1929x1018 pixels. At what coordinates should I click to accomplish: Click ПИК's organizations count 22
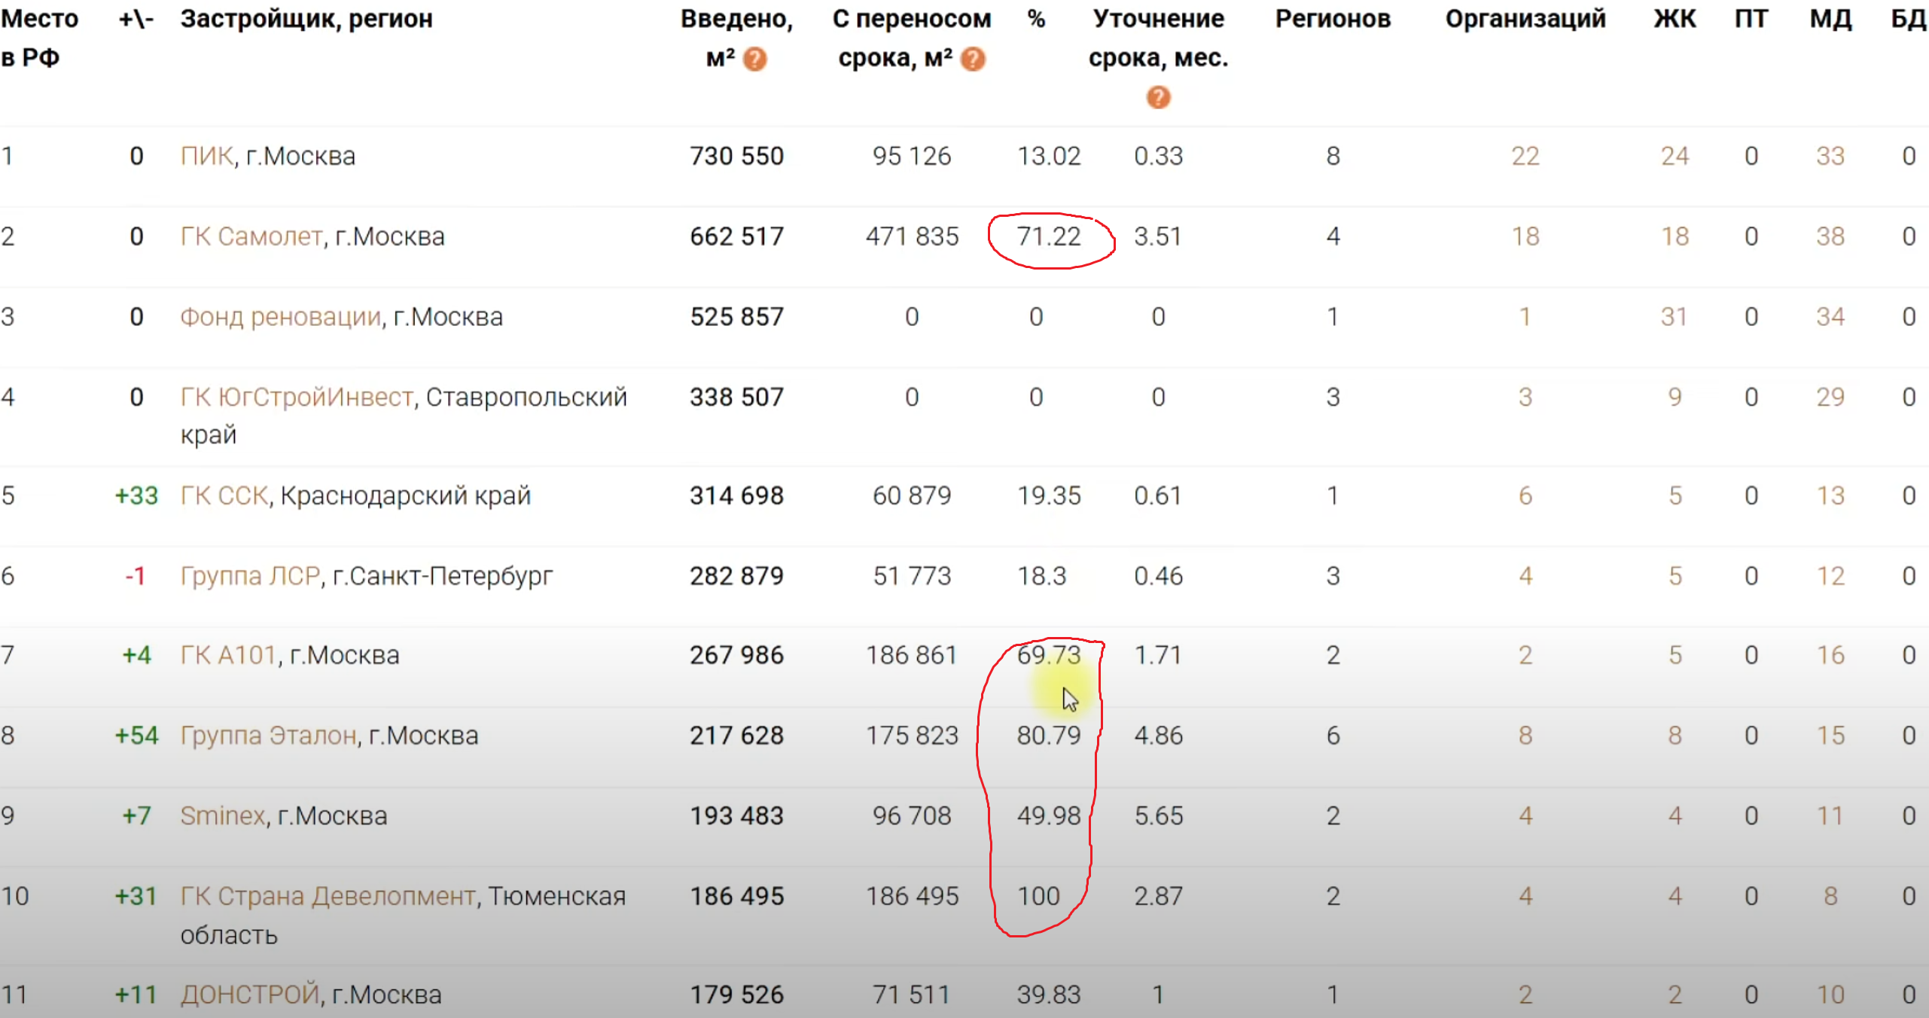coord(1525,156)
